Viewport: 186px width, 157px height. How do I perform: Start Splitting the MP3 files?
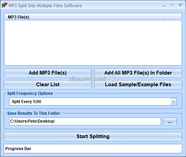pyautogui.click(x=93, y=136)
